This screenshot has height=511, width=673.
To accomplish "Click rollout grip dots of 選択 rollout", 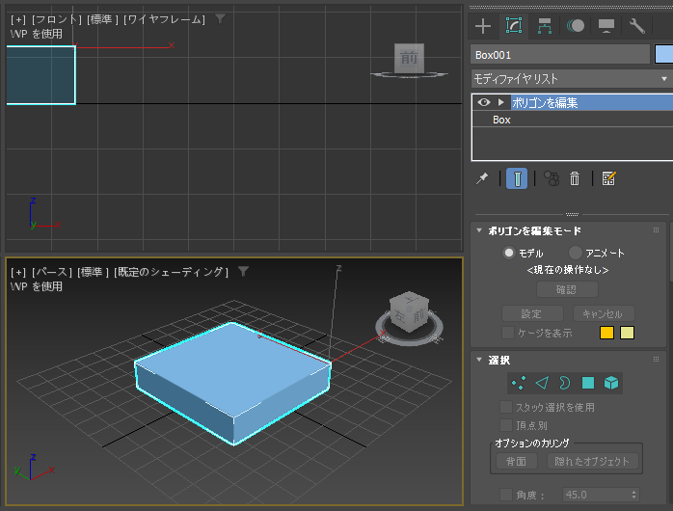I will (x=656, y=359).
